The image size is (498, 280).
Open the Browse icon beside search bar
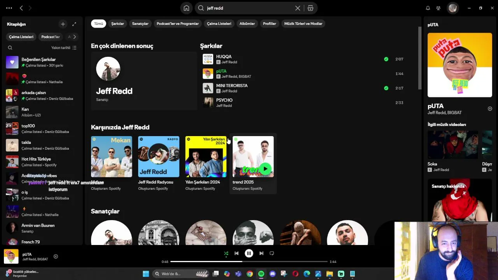coord(310,8)
